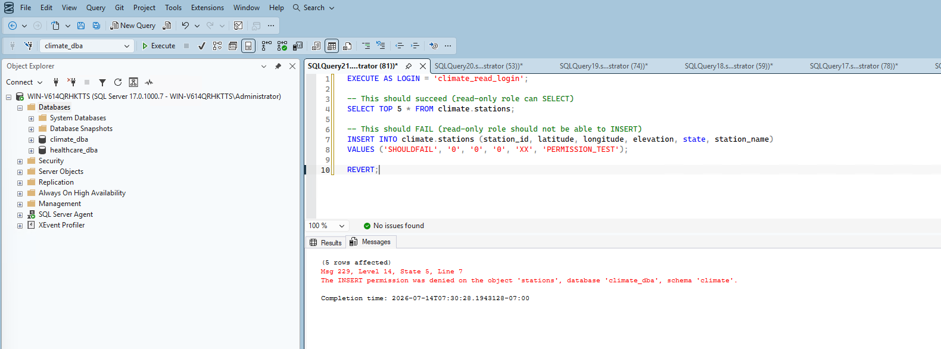The width and height of the screenshot is (941, 349).
Task: Select Results to Text output mode
Action: [316, 46]
